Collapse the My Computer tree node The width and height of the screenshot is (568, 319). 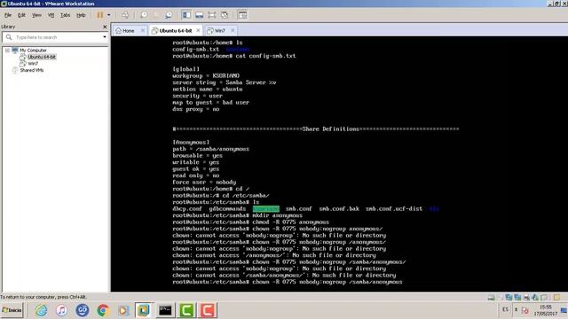tap(7, 51)
